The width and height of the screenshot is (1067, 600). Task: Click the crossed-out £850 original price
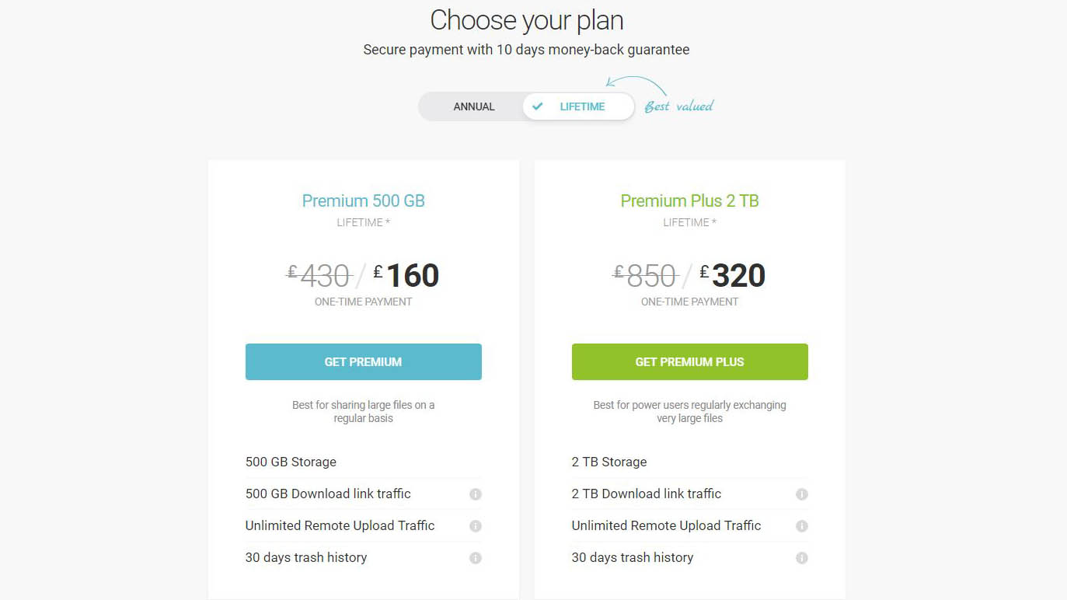point(646,275)
